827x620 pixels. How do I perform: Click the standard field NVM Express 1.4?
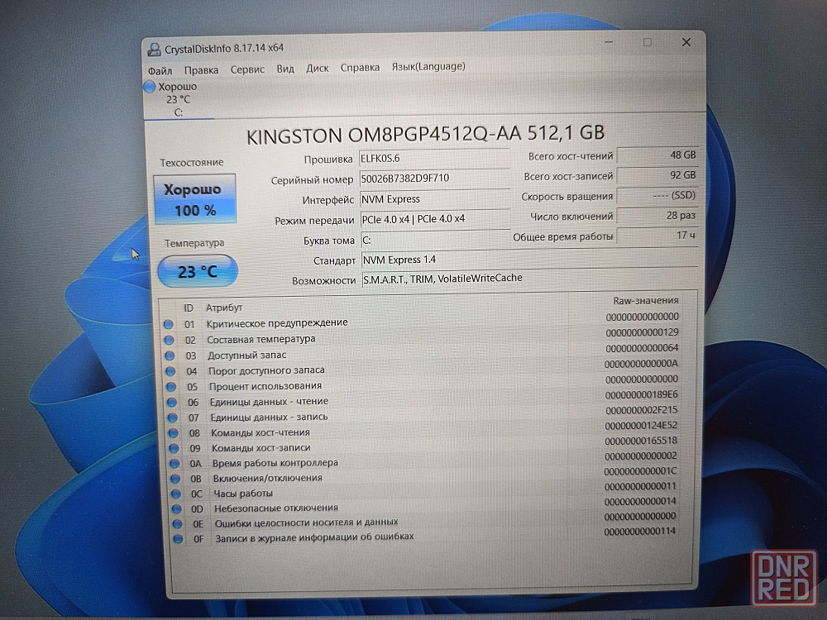[529, 260]
